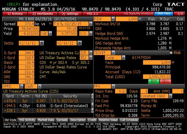The height and width of the screenshot is (134, 187).
Task: Expand the FPA panel dropdown
Action: (113, 86)
